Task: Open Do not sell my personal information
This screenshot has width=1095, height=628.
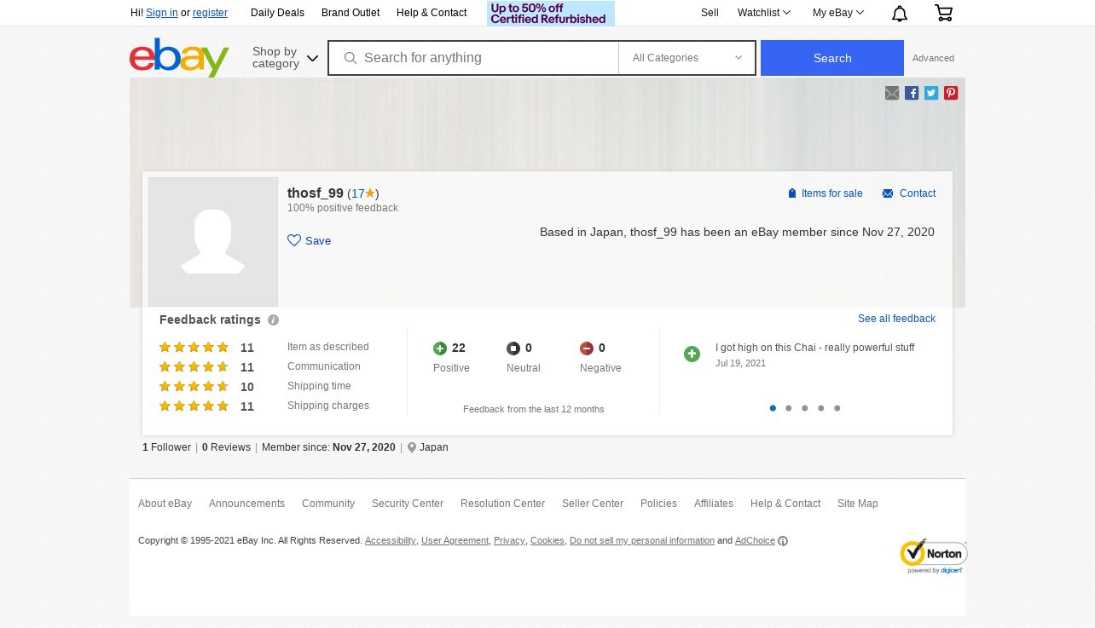Action: click(x=642, y=541)
